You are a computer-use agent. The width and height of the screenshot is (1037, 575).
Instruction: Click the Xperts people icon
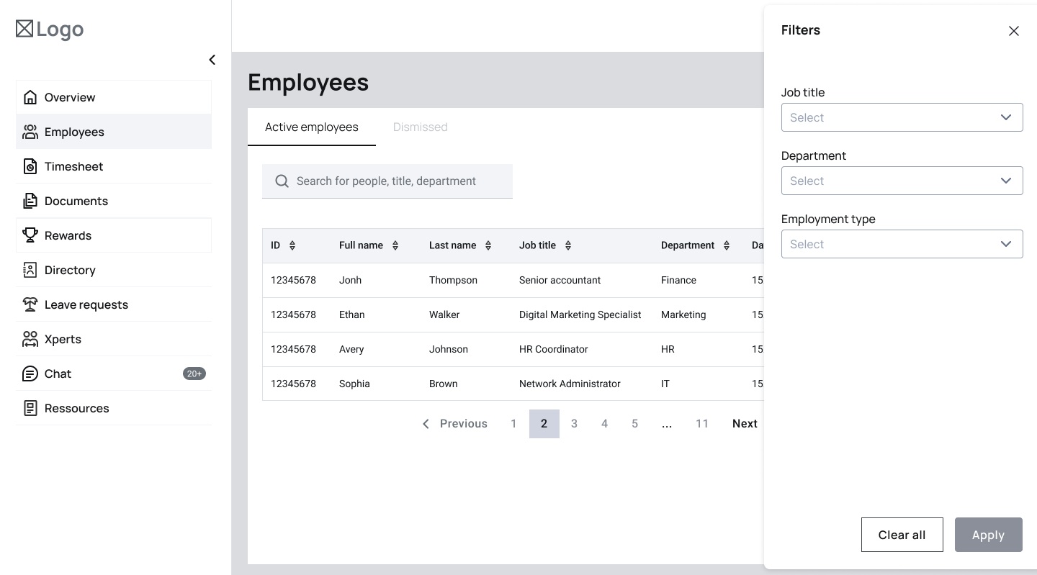[30, 339]
